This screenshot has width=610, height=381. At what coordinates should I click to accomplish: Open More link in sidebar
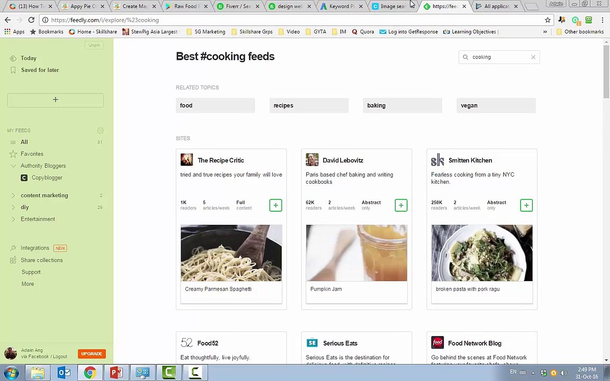click(x=28, y=284)
